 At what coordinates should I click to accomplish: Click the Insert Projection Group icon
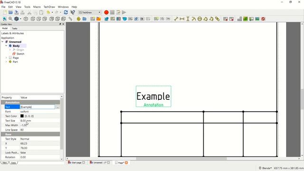(x=118, y=19)
